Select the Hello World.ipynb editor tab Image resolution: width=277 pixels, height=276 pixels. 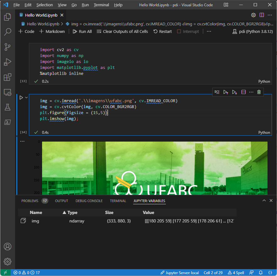coord(41,15)
